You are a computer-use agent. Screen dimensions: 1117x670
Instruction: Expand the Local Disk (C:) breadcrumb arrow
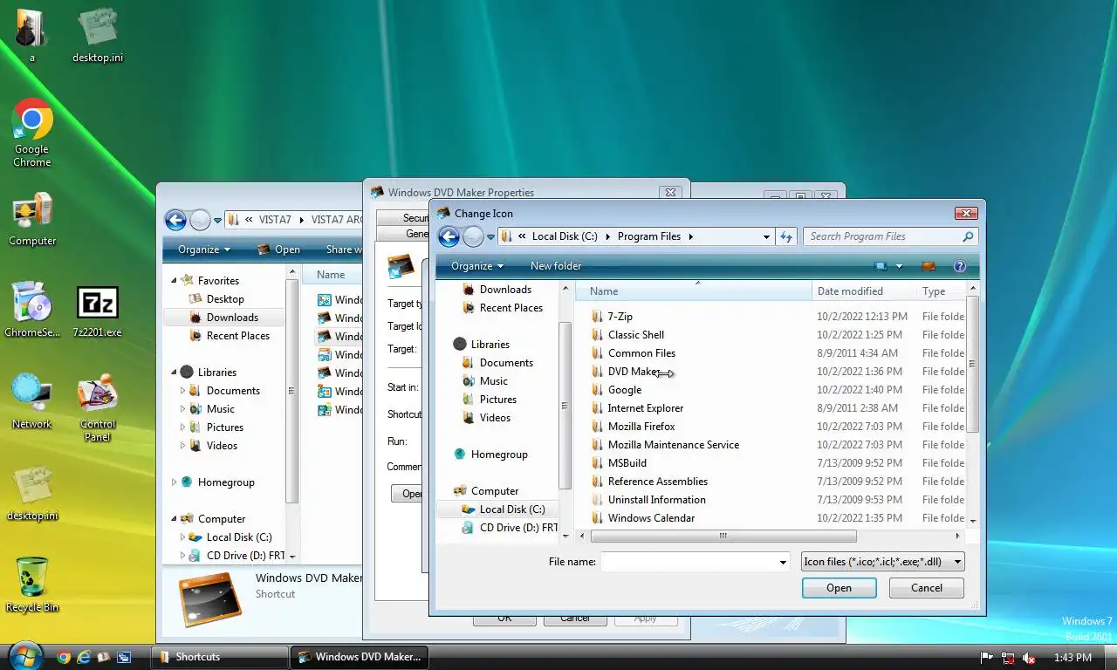(x=606, y=236)
